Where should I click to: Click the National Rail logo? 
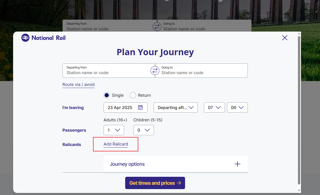pyautogui.click(x=43, y=38)
